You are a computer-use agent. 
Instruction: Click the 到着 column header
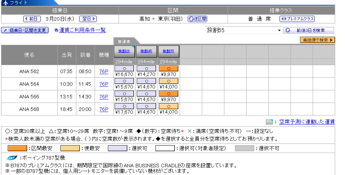coord(85,55)
